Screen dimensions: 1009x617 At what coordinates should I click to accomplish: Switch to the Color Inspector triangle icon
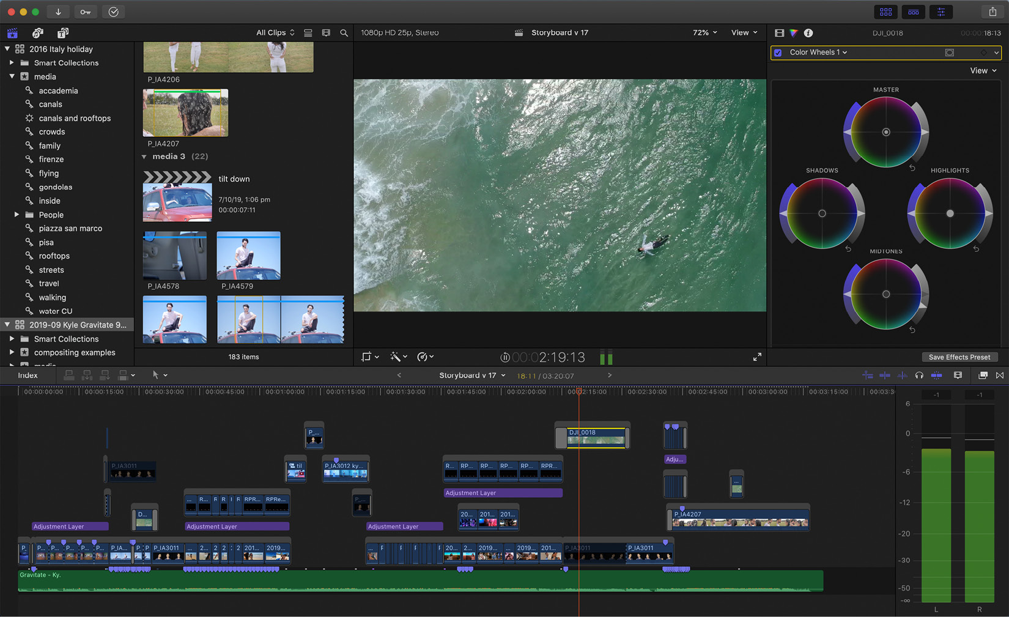(x=794, y=33)
